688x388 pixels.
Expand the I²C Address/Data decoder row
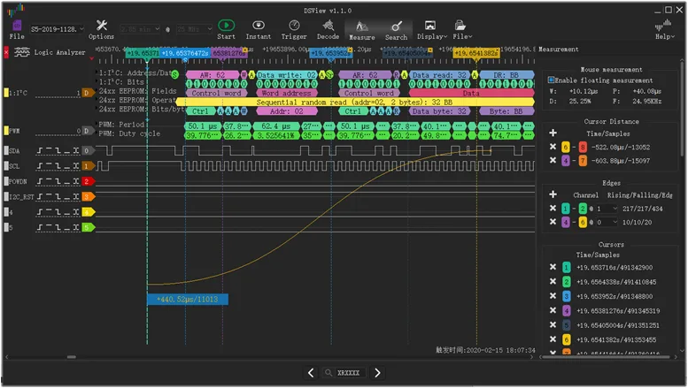click(97, 72)
